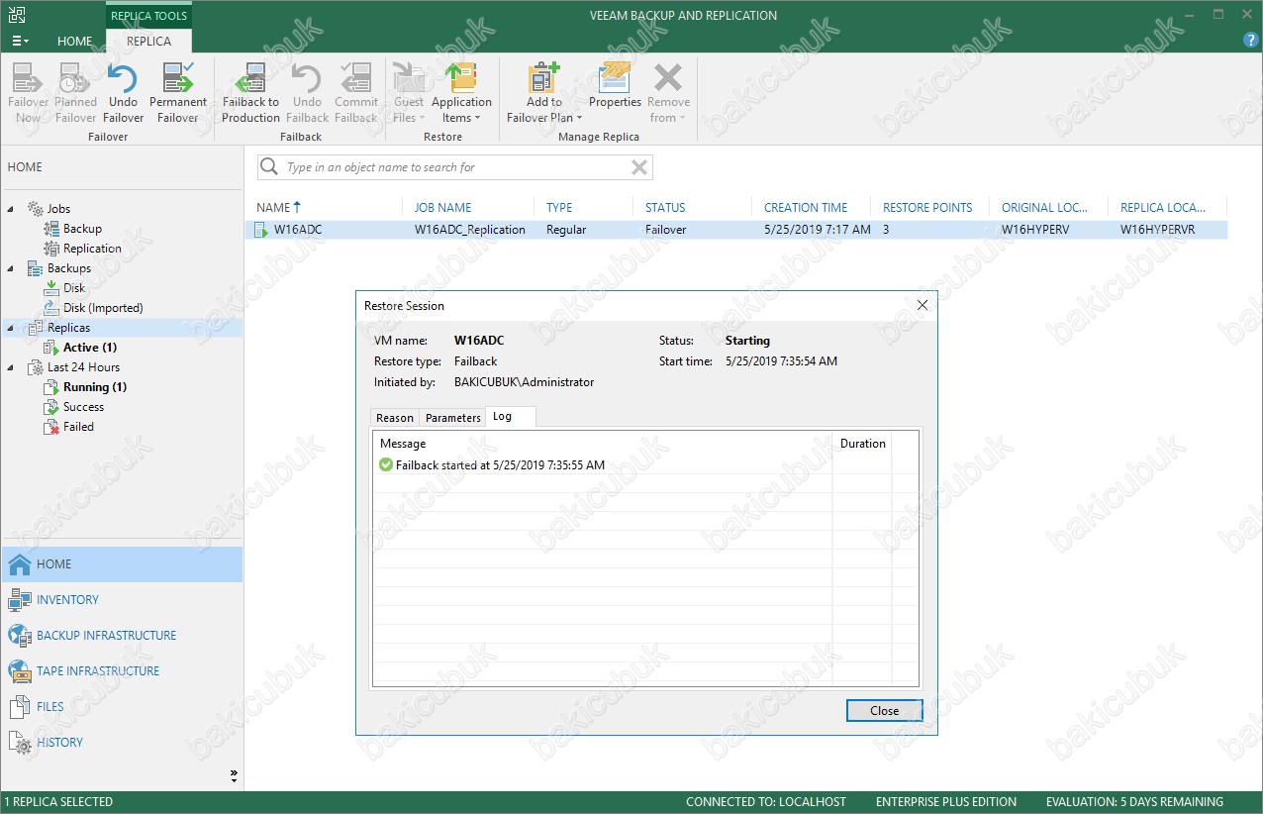Switch to the Parameters tab in Restore Session

(x=452, y=418)
